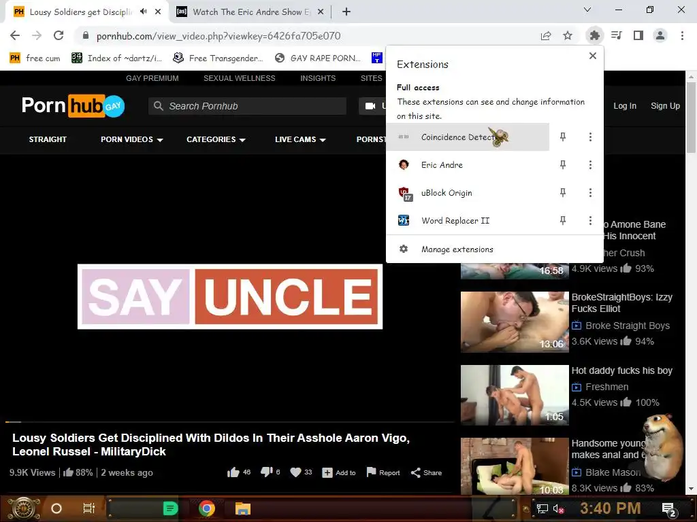This screenshot has width=697, height=522.
Task: Open the INSIGHTS header link
Action: coord(318,78)
